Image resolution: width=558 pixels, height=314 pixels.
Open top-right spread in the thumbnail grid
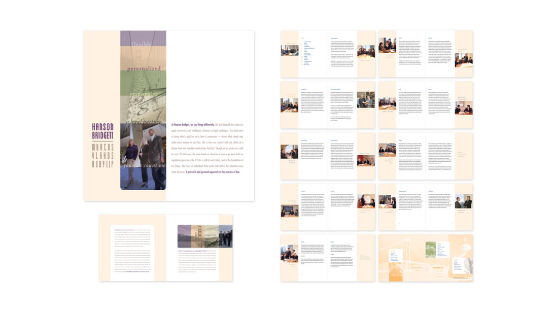(426, 54)
